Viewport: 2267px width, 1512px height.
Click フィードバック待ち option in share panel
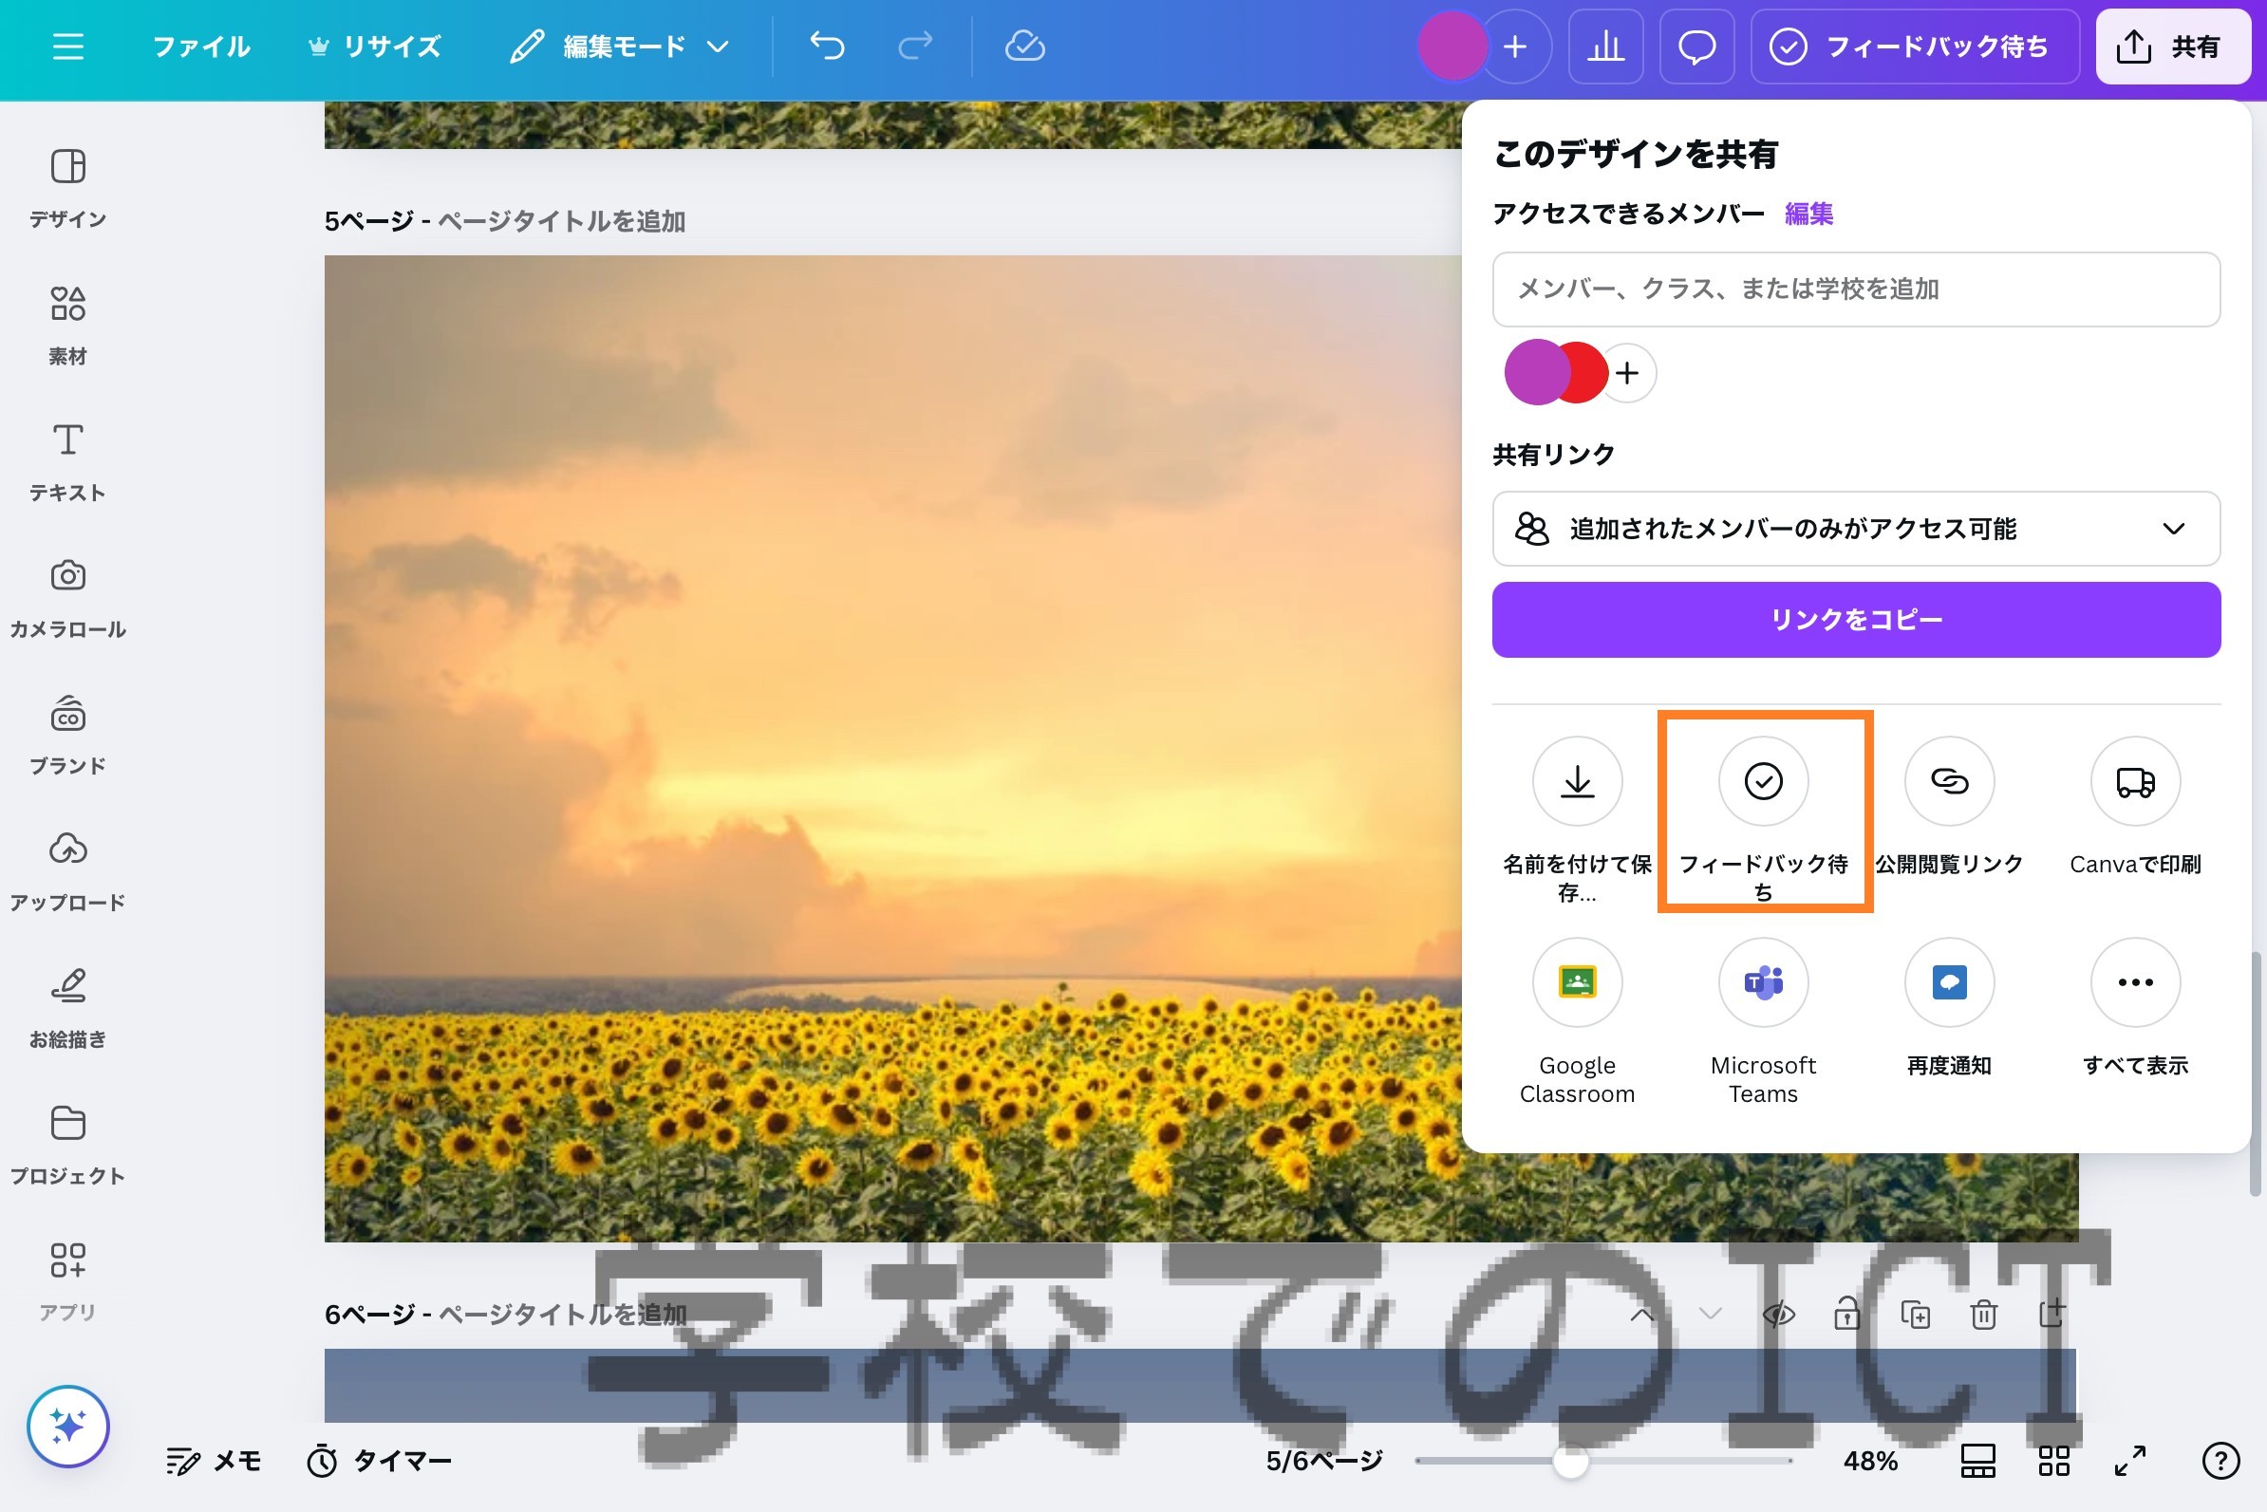(1763, 820)
